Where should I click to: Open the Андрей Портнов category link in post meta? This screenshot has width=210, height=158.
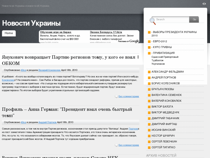(x=47, y=122)
